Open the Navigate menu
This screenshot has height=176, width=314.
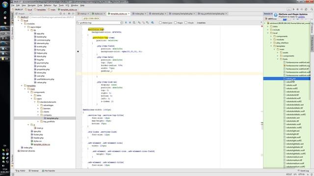31,5
